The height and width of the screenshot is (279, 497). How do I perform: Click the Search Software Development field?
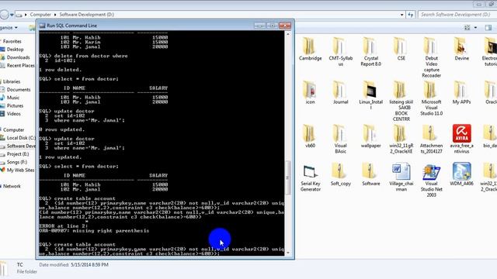coord(457,15)
